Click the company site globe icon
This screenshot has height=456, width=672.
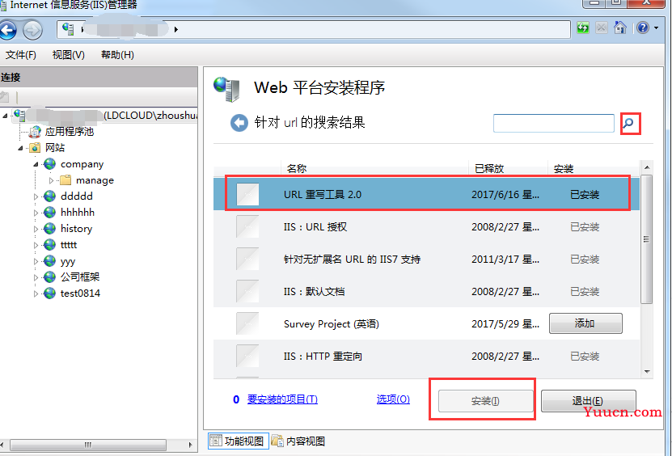(x=49, y=163)
